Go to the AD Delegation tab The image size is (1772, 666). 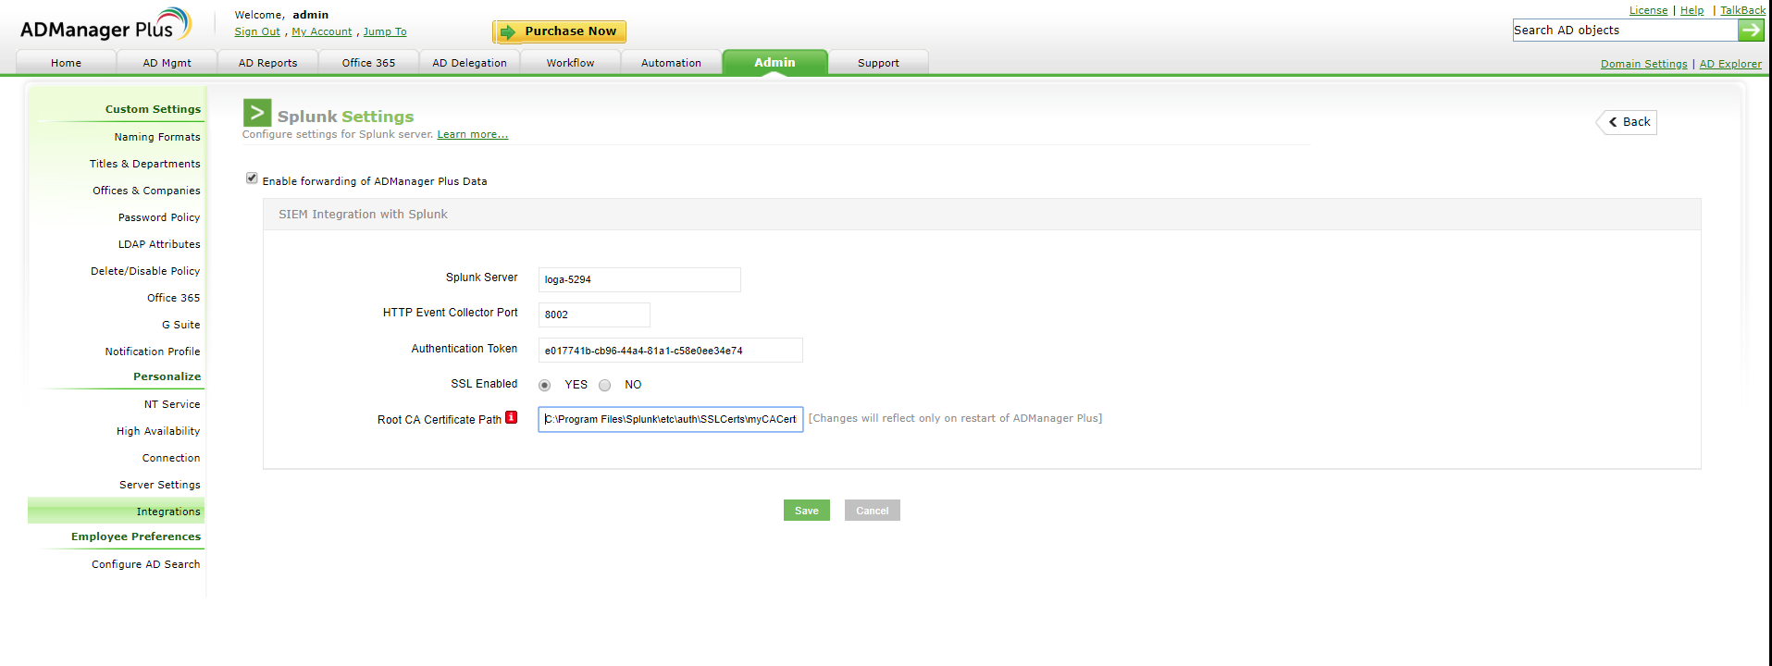(469, 63)
